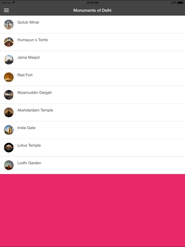
Task: Open the hamburger menu
Action: click(6, 10)
